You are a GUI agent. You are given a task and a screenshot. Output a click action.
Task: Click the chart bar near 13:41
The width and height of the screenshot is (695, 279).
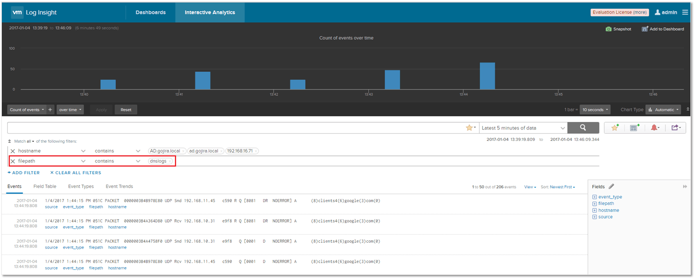203,80
